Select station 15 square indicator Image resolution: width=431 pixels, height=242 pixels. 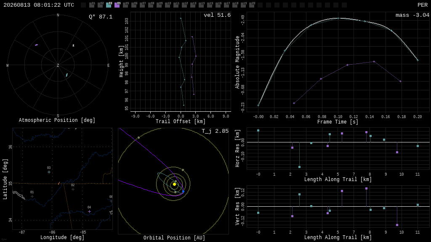point(210,5)
